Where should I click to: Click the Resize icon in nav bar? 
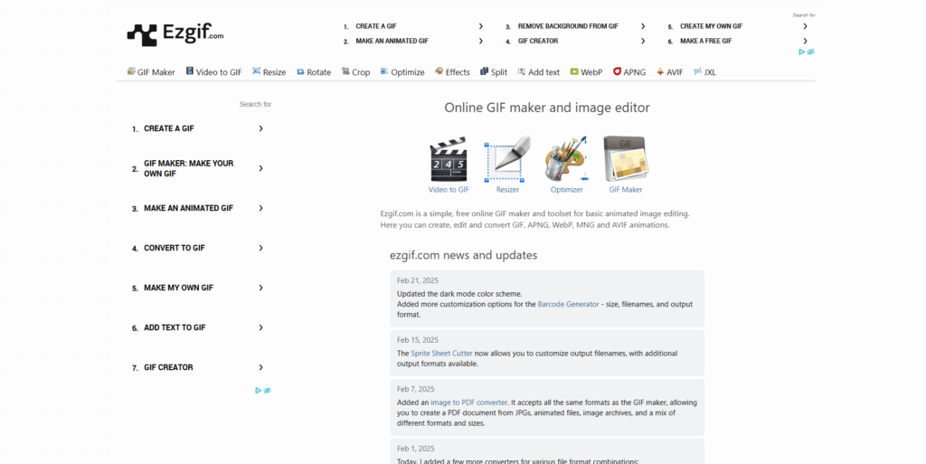click(256, 71)
